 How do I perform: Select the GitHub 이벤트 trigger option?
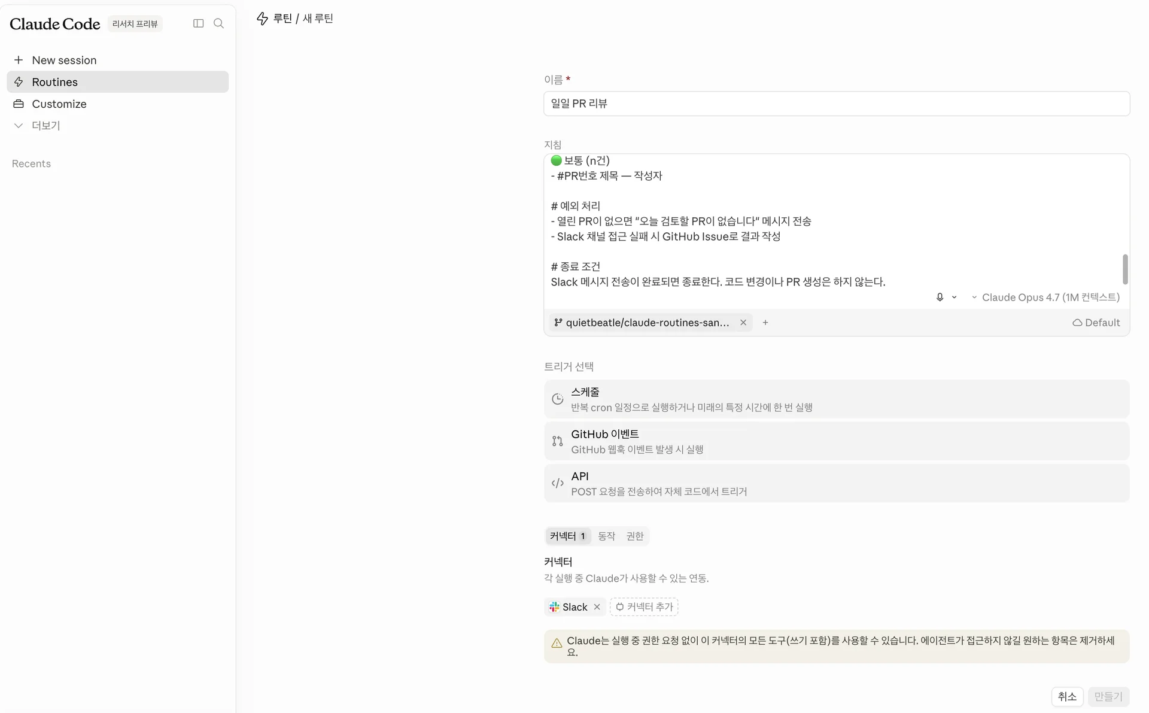point(837,441)
